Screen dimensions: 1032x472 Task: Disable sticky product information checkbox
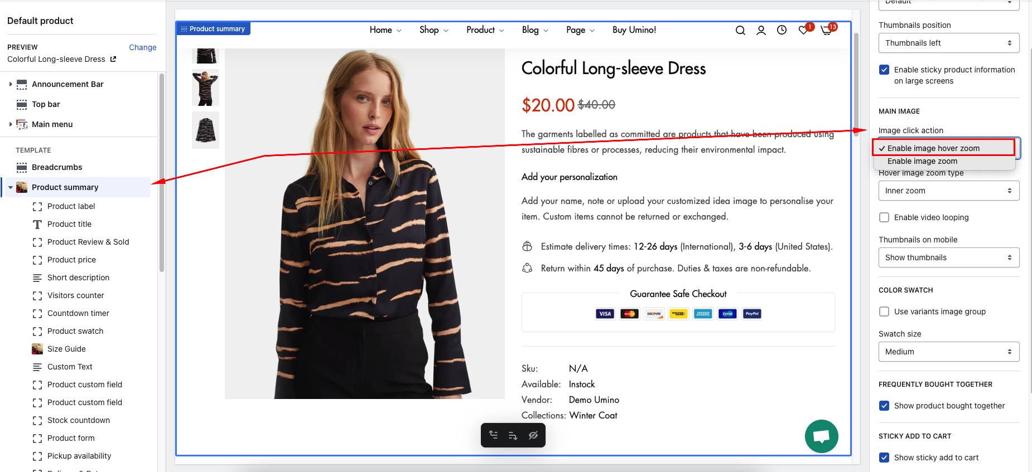(884, 70)
